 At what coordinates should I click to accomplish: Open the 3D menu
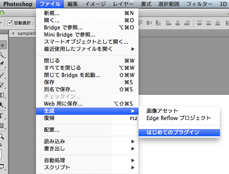coord(223,4)
